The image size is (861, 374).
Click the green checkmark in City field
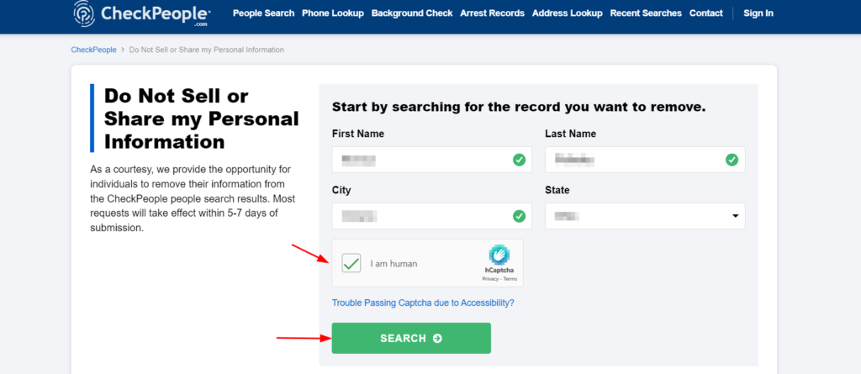(x=519, y=216)
